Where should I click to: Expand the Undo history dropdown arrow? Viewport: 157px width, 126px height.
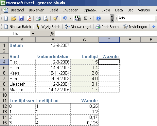[x=70, y=18]
